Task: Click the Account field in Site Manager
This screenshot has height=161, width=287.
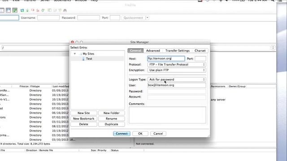Action: pos(177,97)
